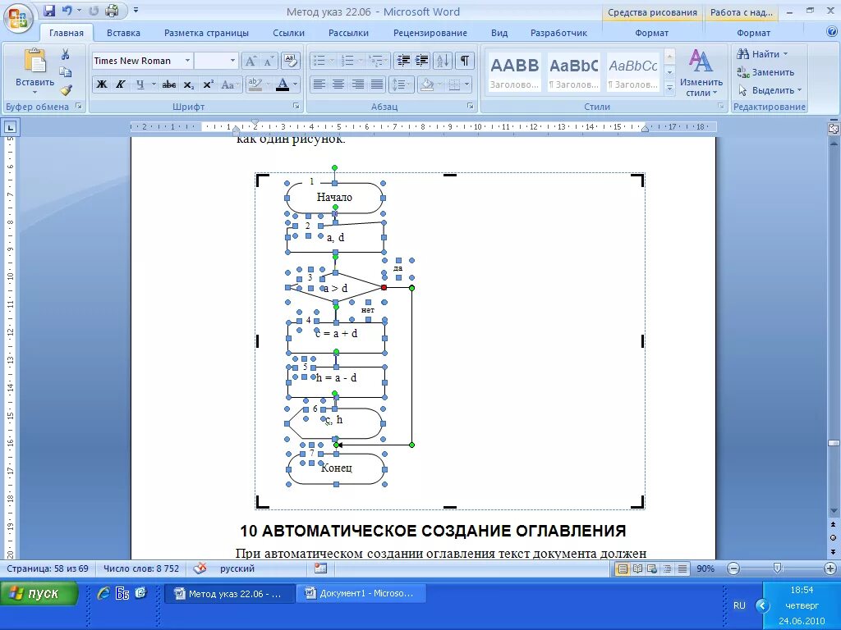
Task: Copy selection to clipboard
Action: coord(66,72)
